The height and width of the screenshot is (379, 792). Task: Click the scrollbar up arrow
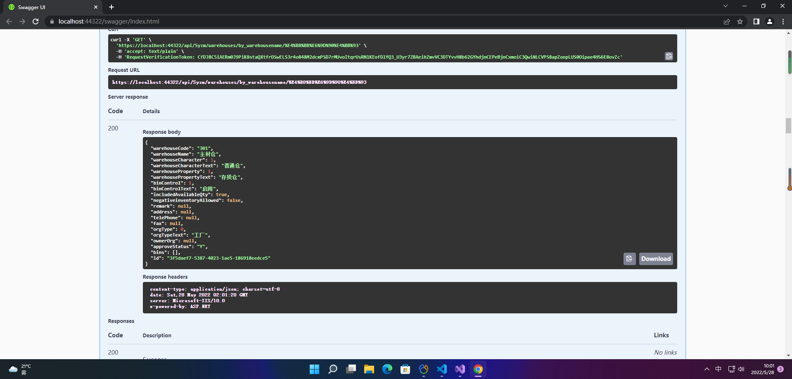pos(788,33)
